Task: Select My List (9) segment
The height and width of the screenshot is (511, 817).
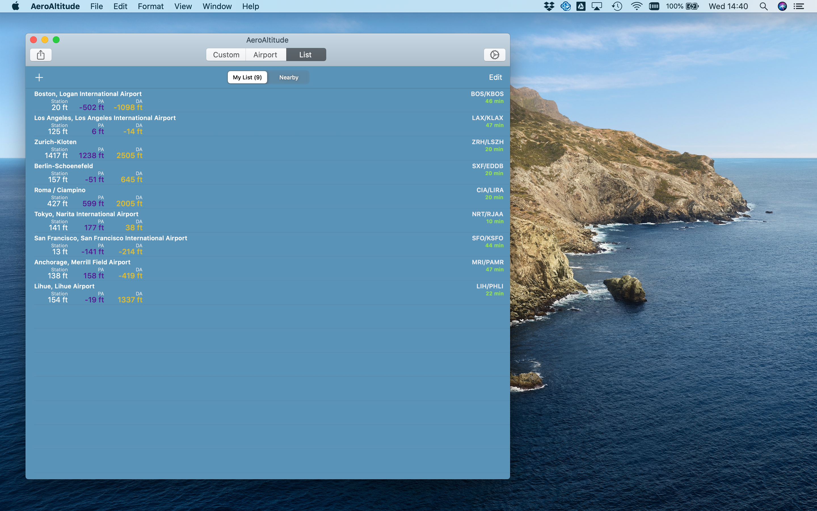Action: tap(247, 78)
